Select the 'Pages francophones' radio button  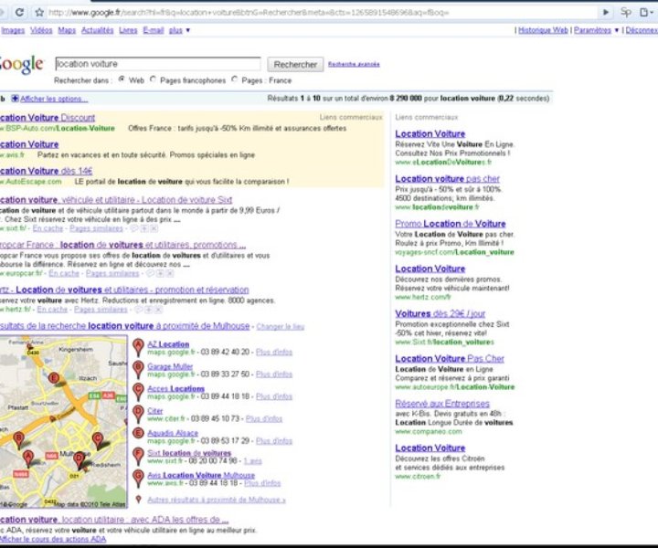point(153,79)
